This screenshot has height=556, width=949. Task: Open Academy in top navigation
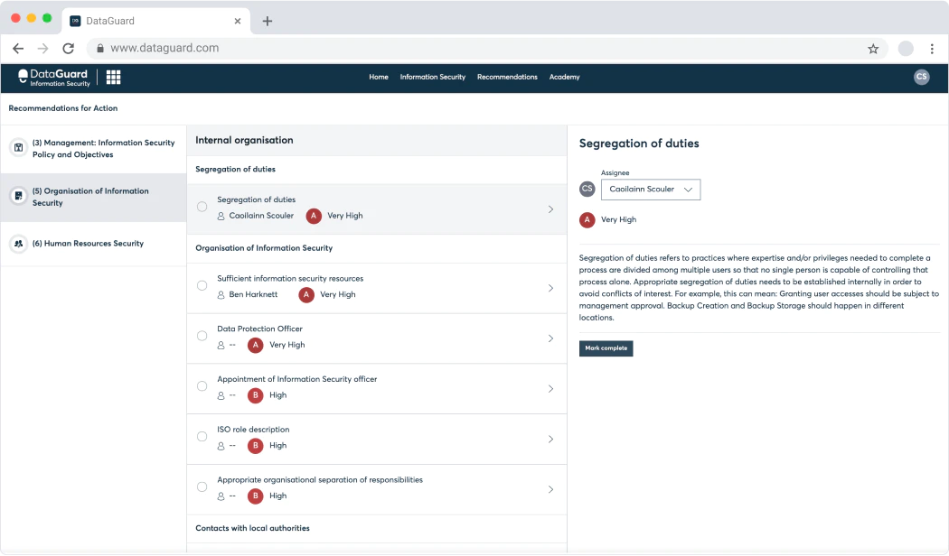point(565,78)
